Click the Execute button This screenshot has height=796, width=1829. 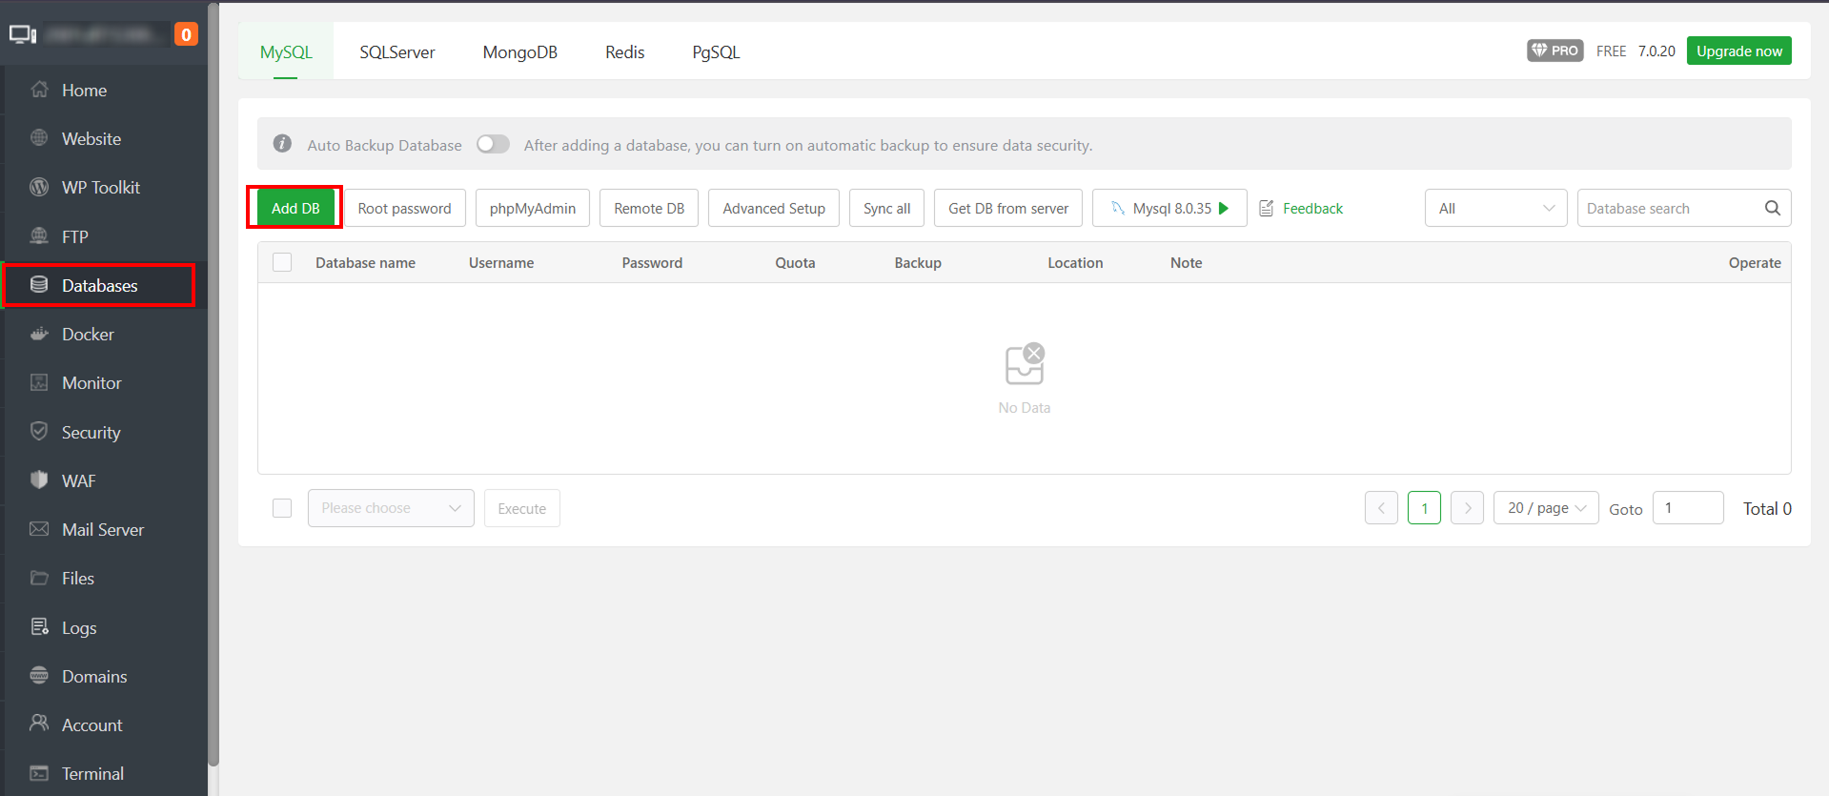click(521, 508)
